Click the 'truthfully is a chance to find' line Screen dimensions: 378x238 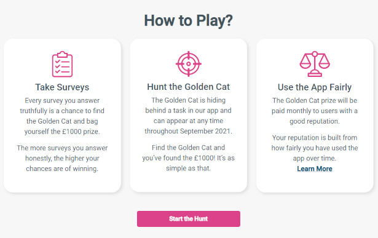62,111
